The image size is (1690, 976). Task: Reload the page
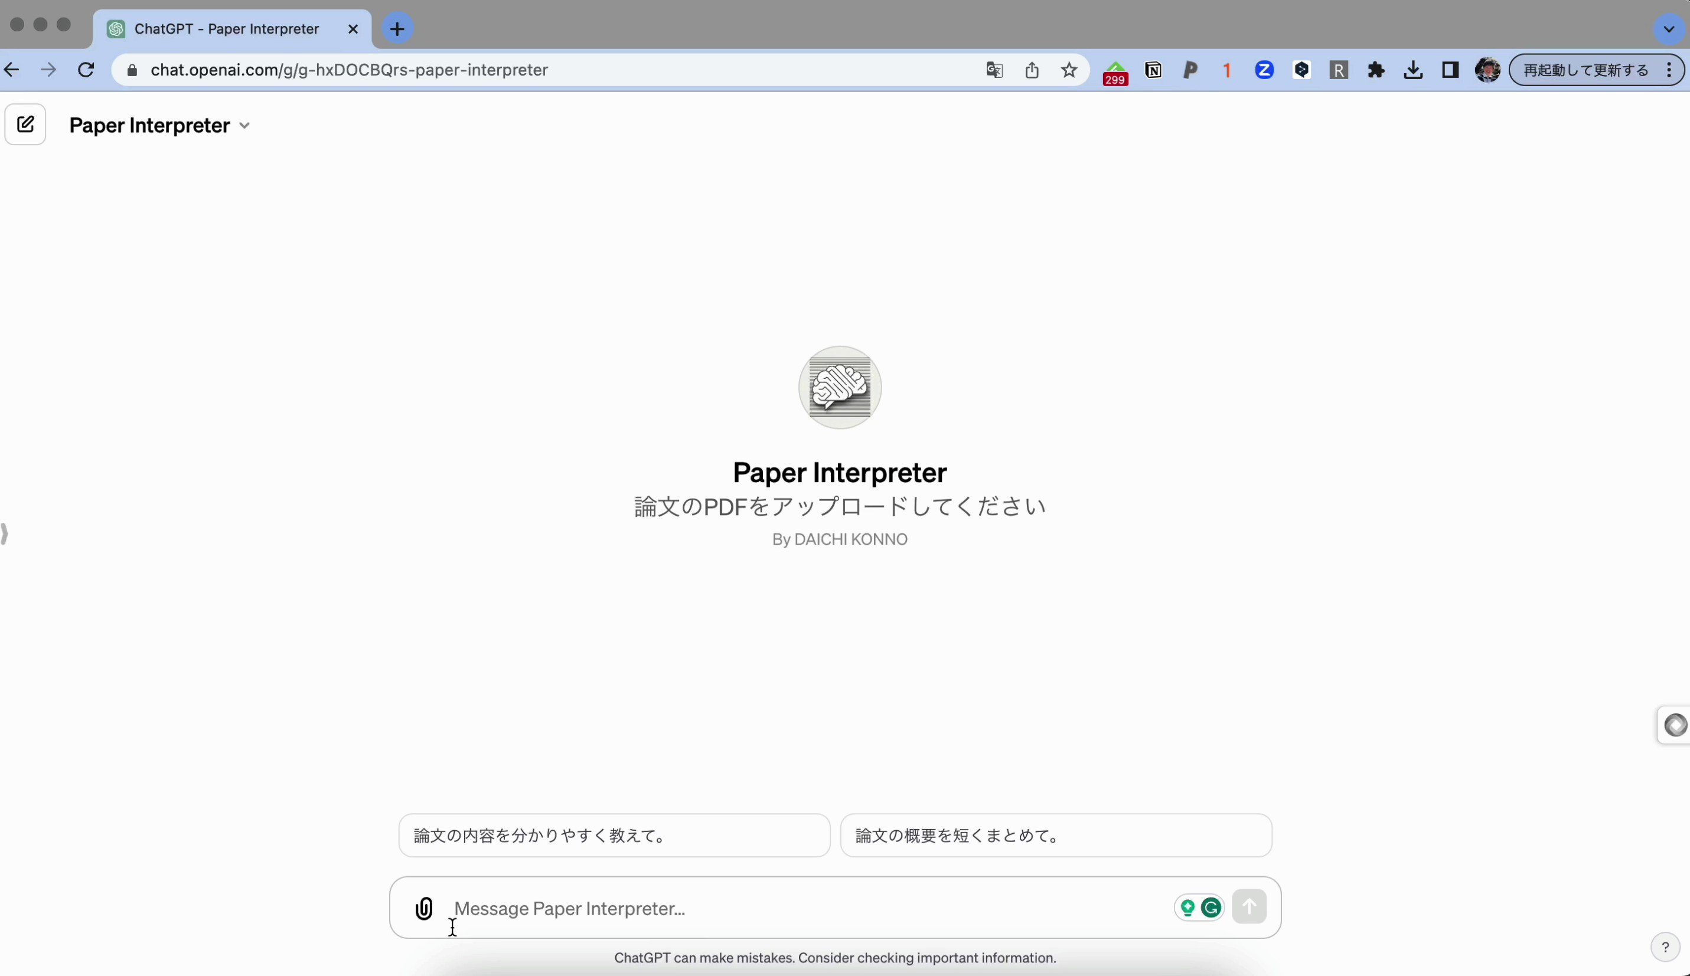(86, 70)
